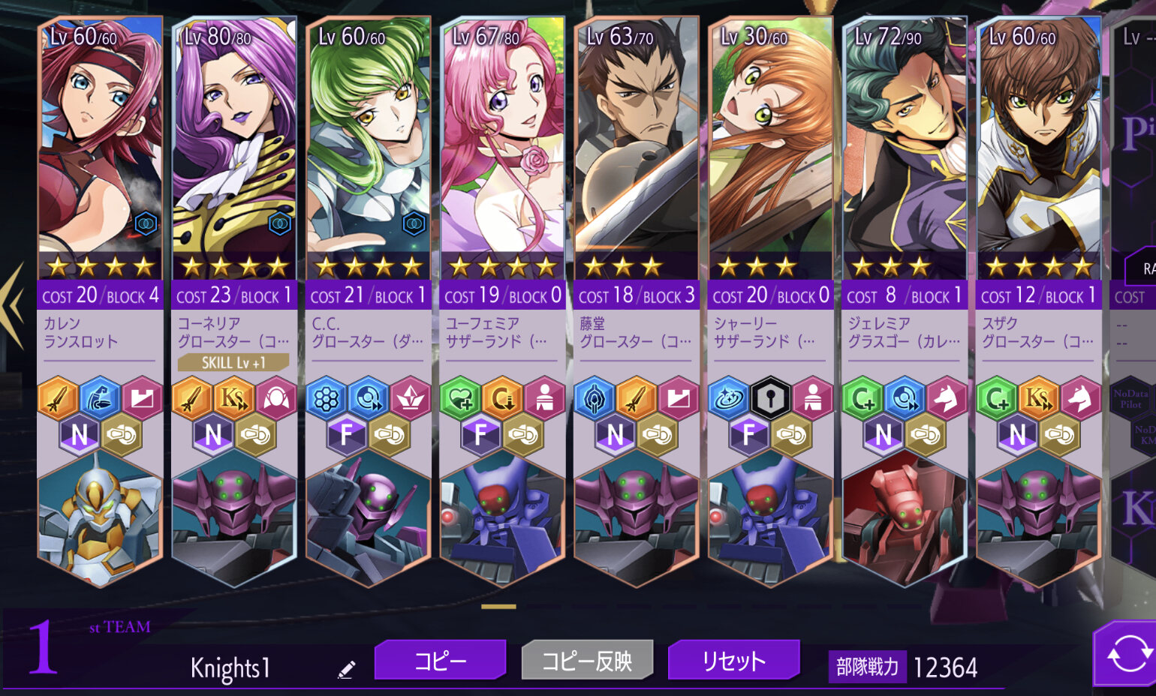Click the left gold chevron arrow
Screen dimensions: 1156x696
(x=13, y=305)
